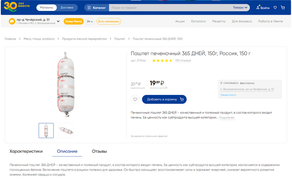The height and width of the screenshot is (179, 292).
Task: Expand description via Подробнее link
Action: tap(227, 118)
